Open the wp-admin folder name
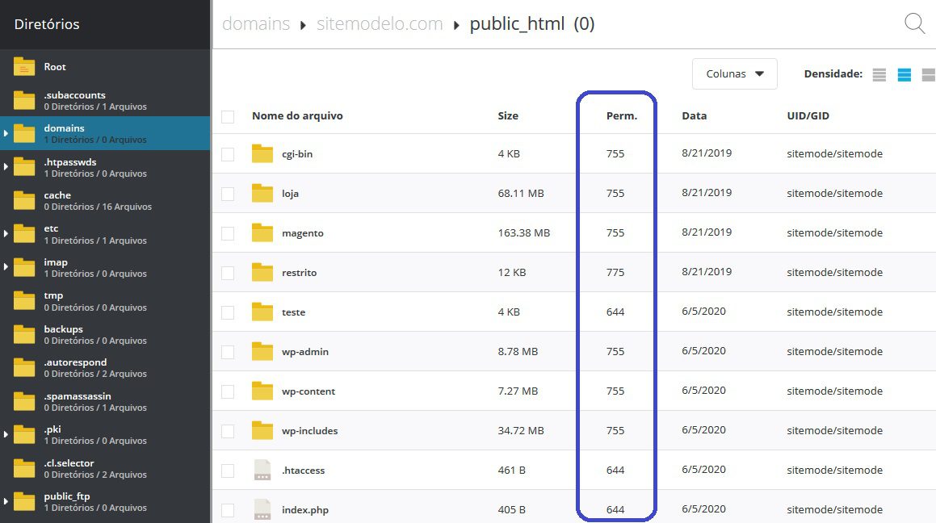 point(305,352)
